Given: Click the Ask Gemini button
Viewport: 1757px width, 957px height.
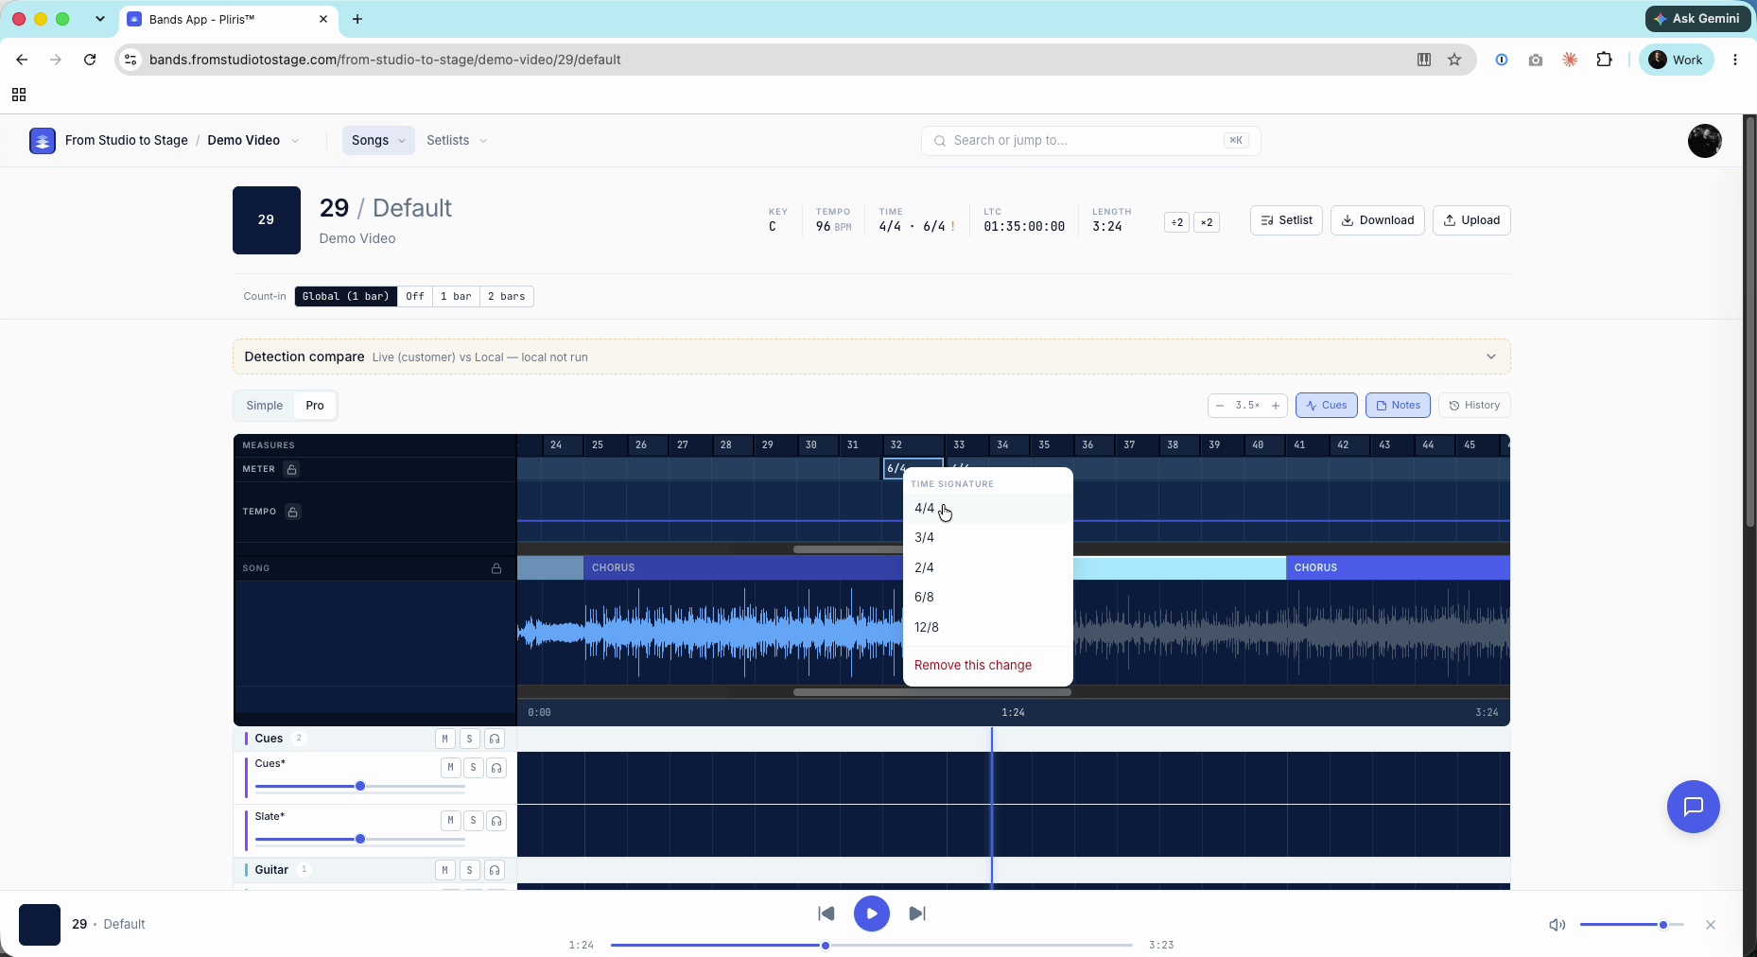Looking at the screenshot, I should pos(1697,19).
